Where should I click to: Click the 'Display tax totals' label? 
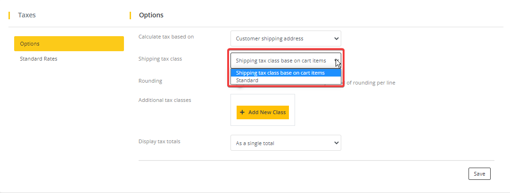[x=159, y=141]
